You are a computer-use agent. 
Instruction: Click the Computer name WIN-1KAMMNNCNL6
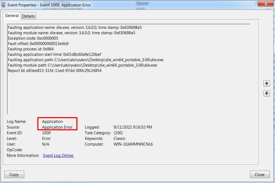tap(133, 144)
